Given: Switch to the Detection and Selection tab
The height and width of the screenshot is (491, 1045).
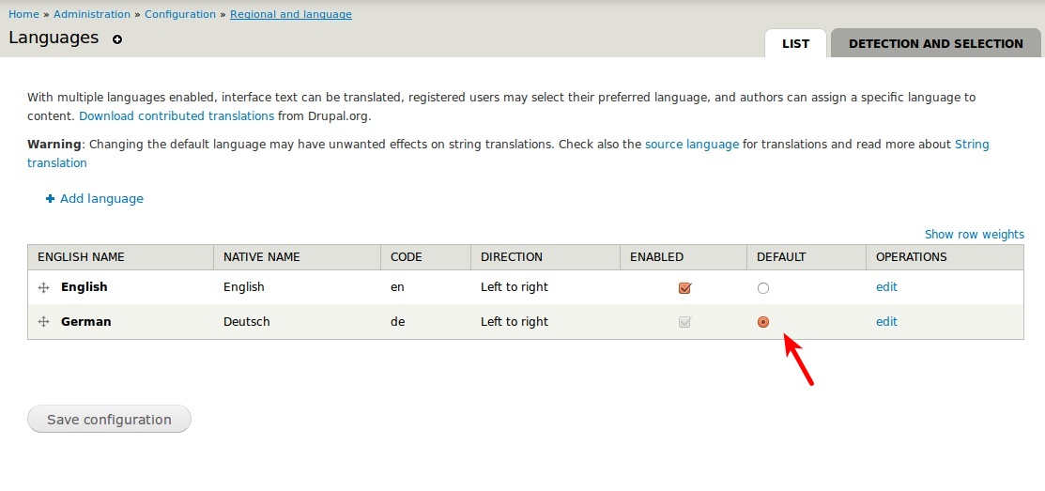Looking at the screenshot, I should (935, 43).
